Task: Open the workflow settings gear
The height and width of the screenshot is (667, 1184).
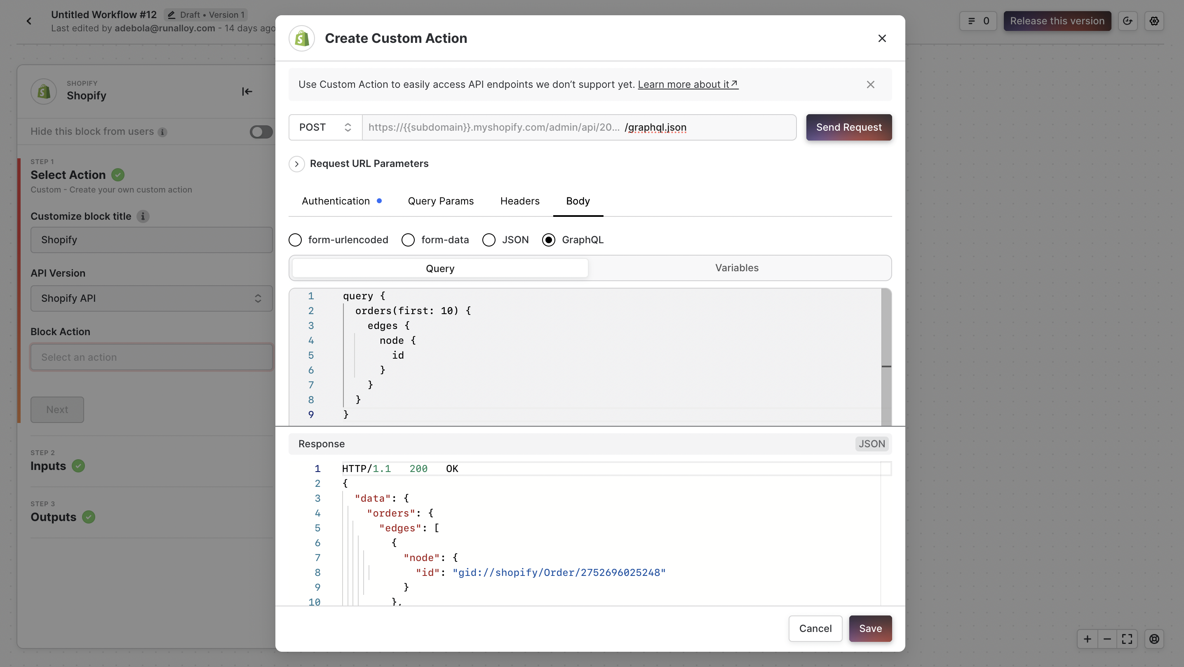Action: (x=1153, y=21)
